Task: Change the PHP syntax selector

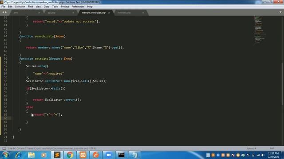Action: [272, 148]
